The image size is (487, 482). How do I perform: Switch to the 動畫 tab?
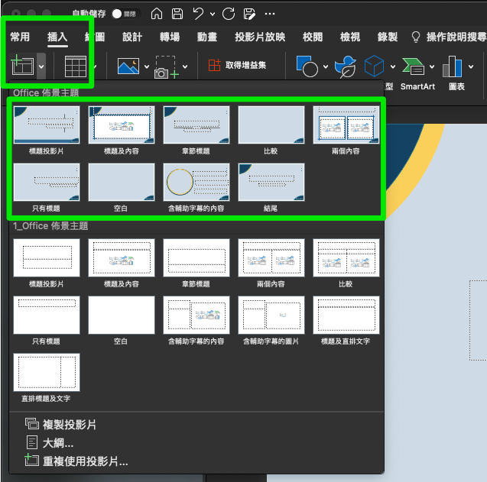coord(207,37)
